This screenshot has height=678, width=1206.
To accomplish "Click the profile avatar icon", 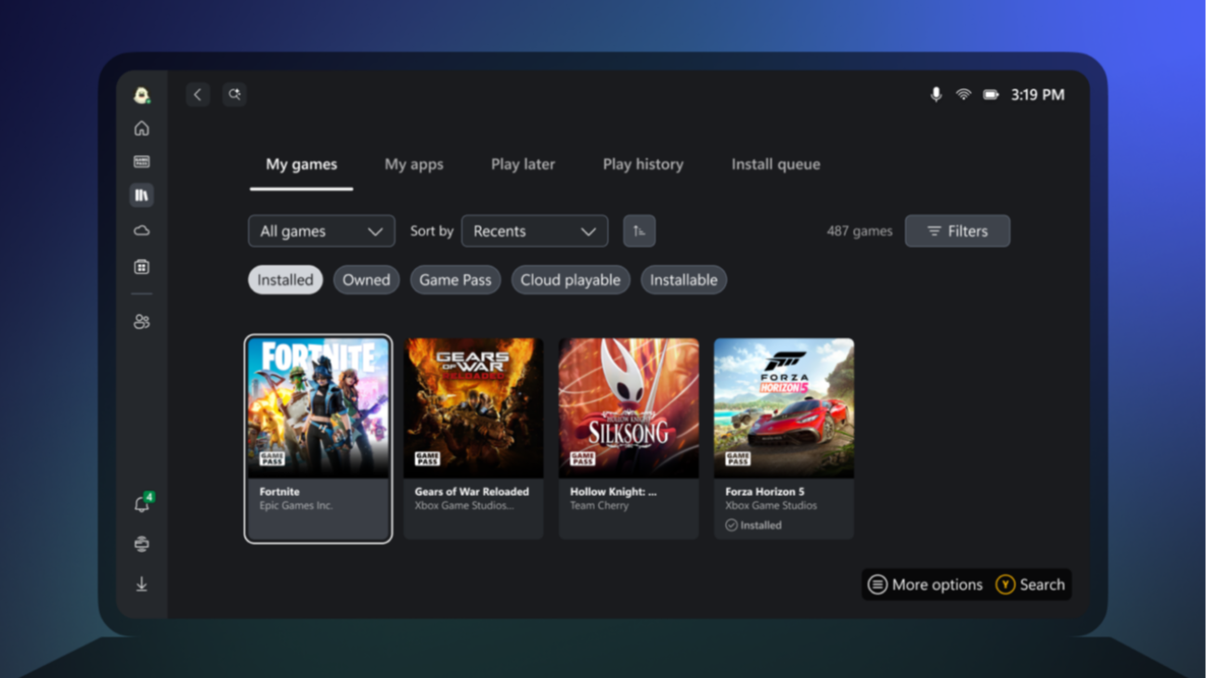I will click(141, 95).
